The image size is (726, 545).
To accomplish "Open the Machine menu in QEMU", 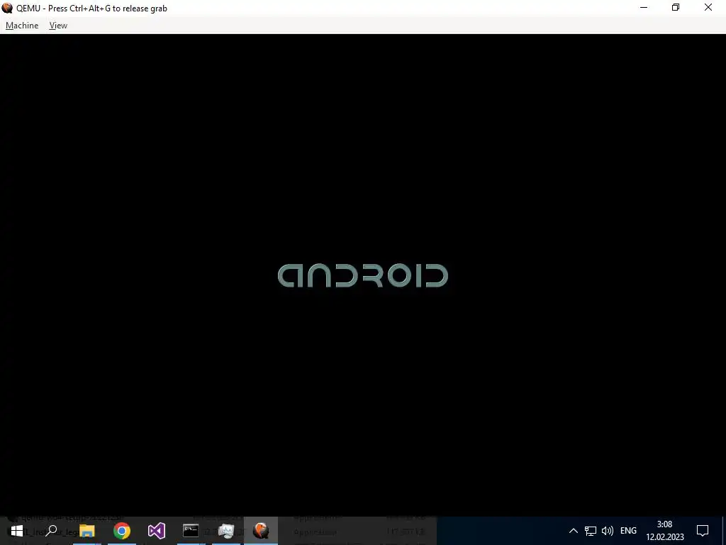I will (22, 26).
